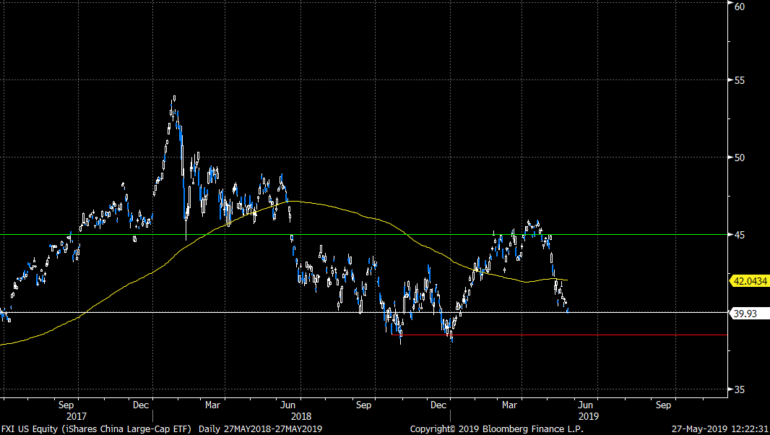Click the Sep 2017 date axis label
This screenshot has width=770, height=435.
(66, 405)
